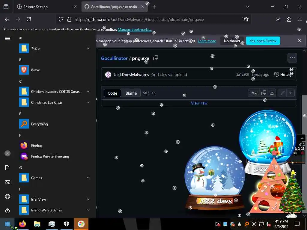Image resolution: width=307 pixels, height=230 pixels.
Task: Open the edit options dropdown arrow
Action: tap(291, 93)
